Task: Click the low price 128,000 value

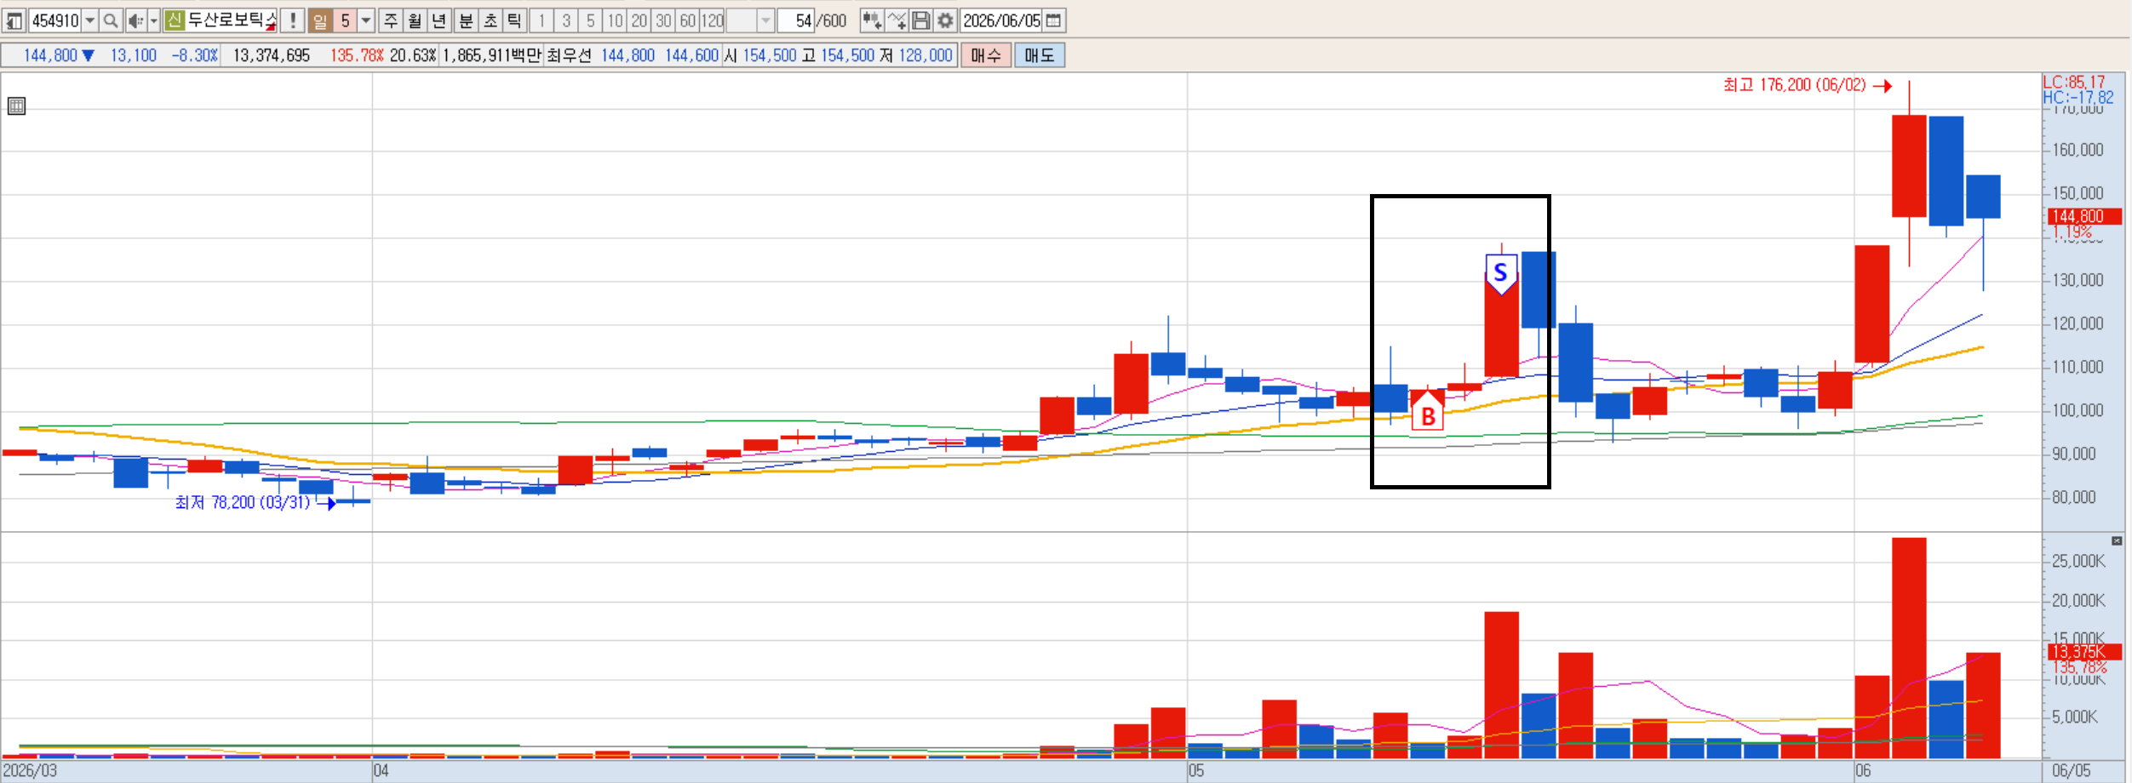Action: click(926, 55)
